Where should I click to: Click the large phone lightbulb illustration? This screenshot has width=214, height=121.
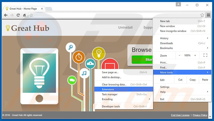click(39, 76)
